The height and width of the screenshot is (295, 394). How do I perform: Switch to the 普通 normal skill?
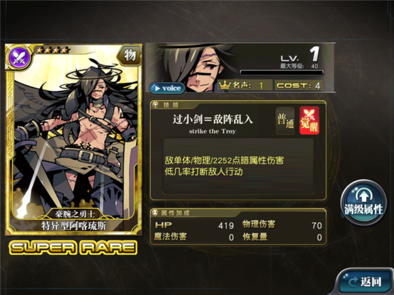point(285,121)
